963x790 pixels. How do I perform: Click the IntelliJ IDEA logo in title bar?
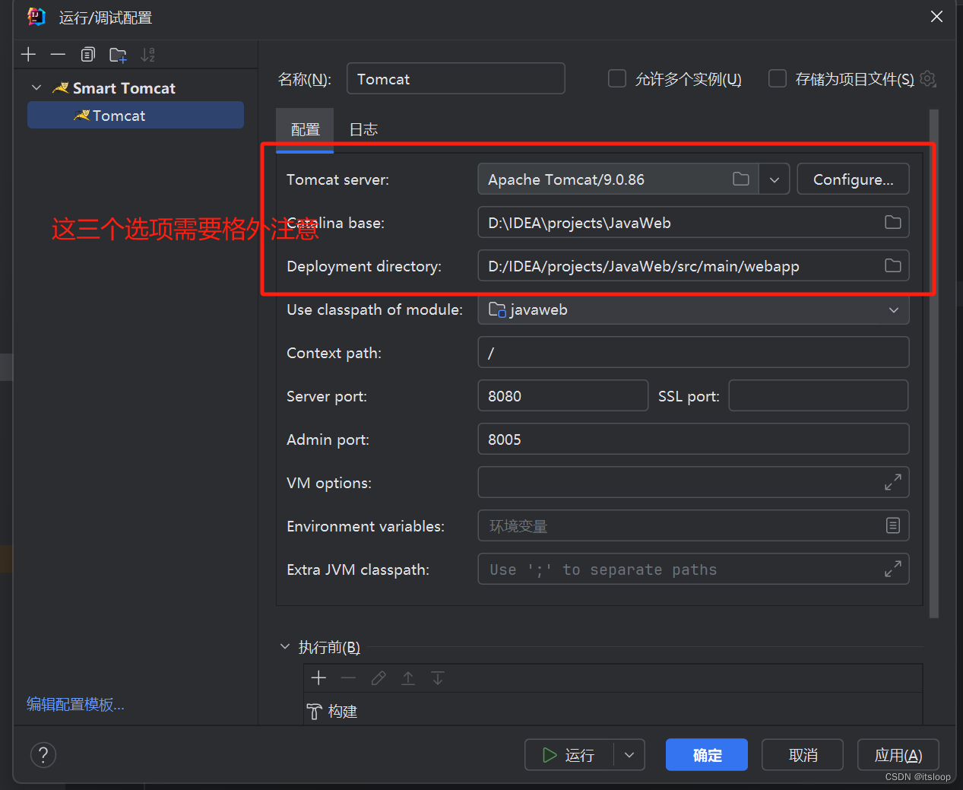coord(36,17)
